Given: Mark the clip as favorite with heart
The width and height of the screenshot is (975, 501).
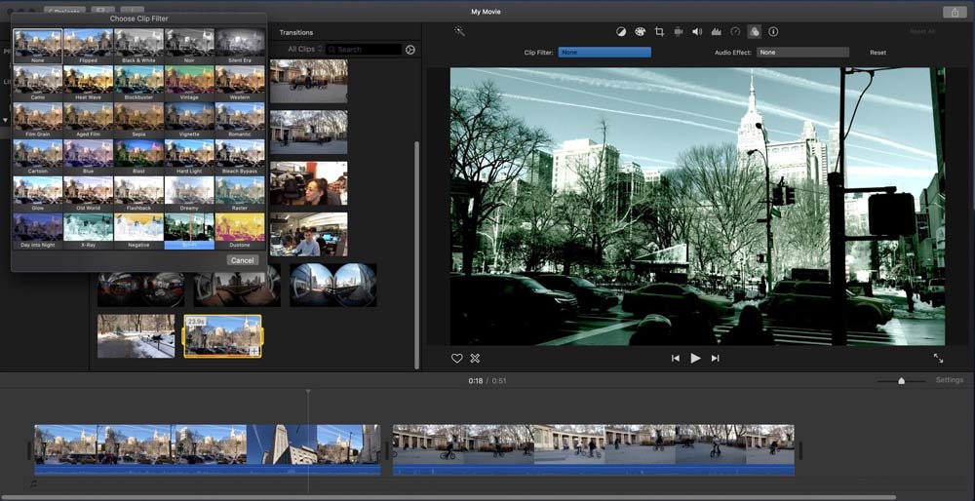Looking at the screenshot, I should 457,358.
